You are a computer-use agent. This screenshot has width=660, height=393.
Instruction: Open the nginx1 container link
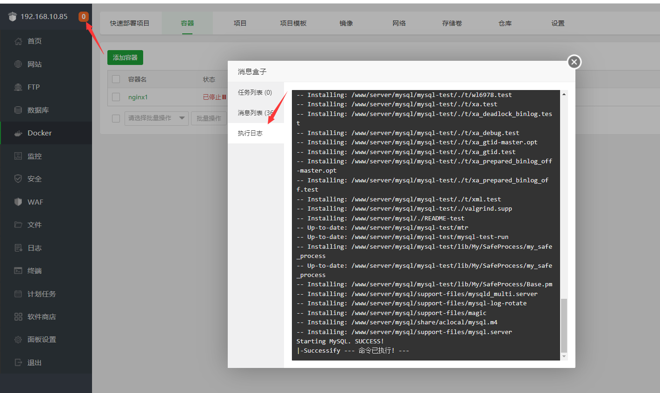coord(138,97)
